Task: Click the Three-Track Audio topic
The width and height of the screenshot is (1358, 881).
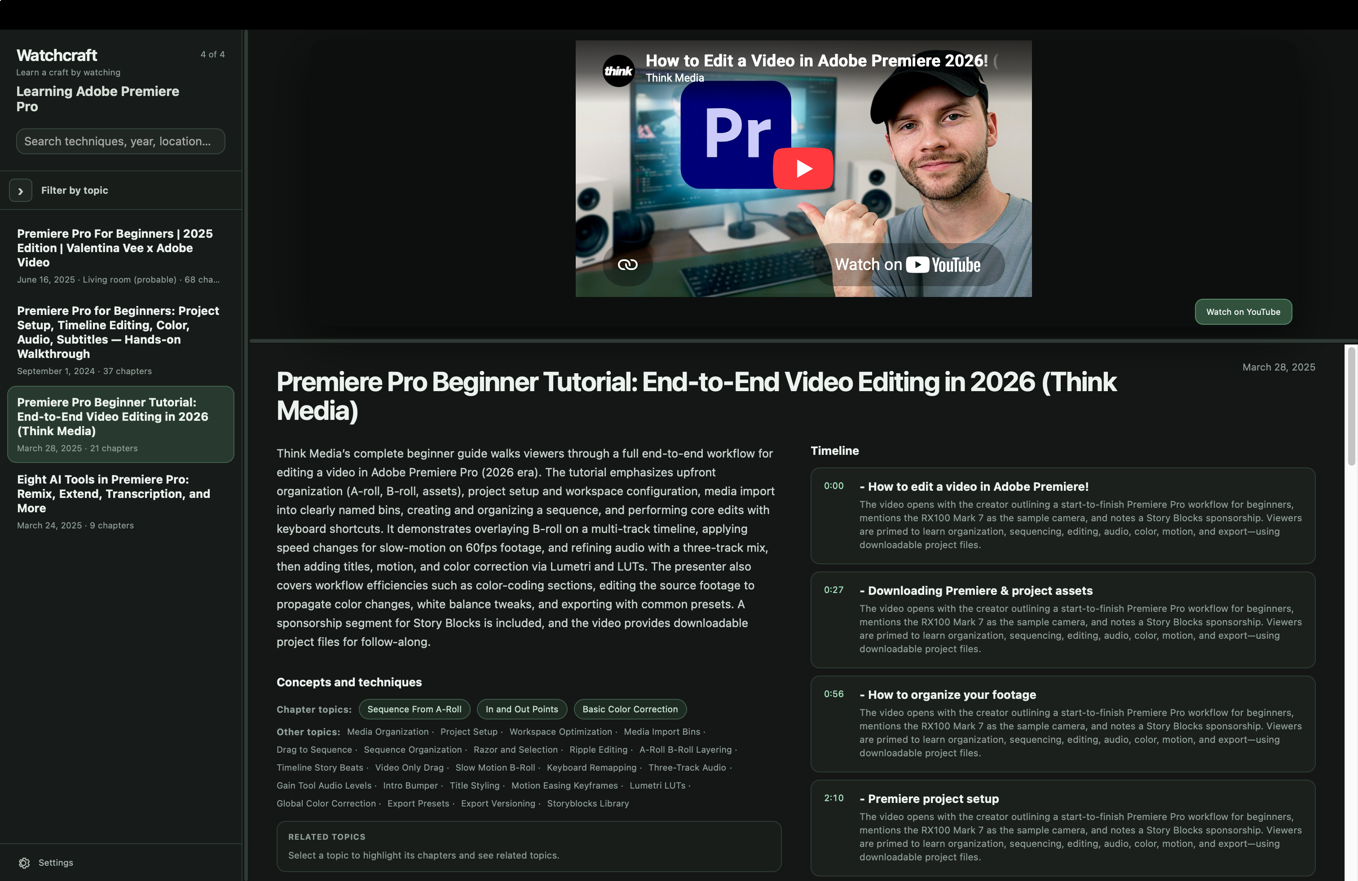Action: pyautogui.click(x=687, y=767)
